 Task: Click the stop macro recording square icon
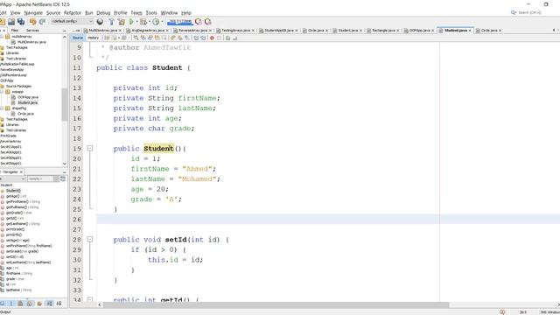(x=219, y=38)
